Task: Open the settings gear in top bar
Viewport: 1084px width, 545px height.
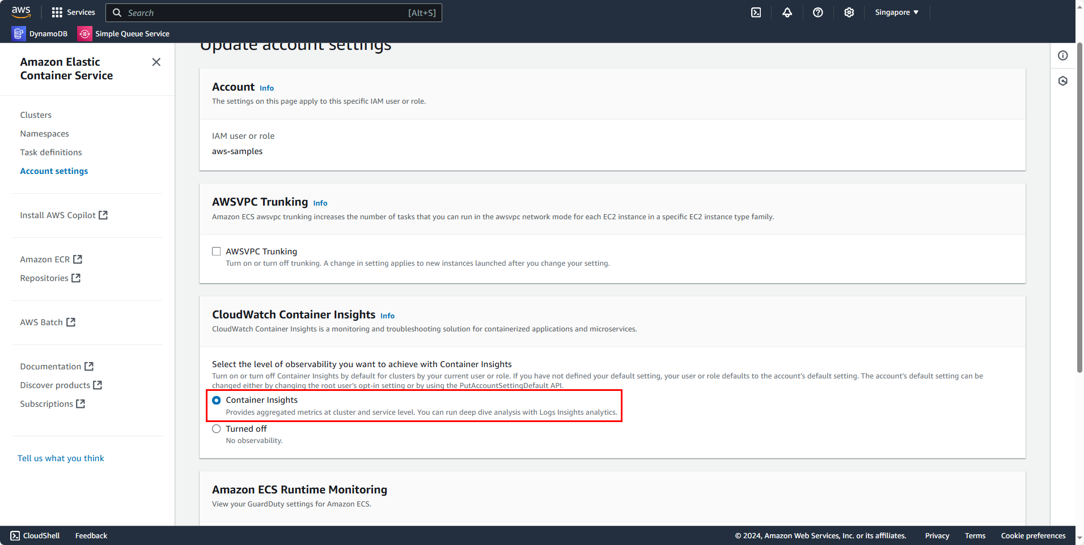Action: [849, 12]
